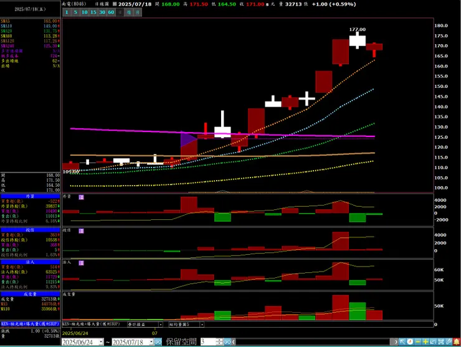The width and height of the screenshot is (461, 347).
Task: Click the SMA60 legend row
Action: [30, 36]
